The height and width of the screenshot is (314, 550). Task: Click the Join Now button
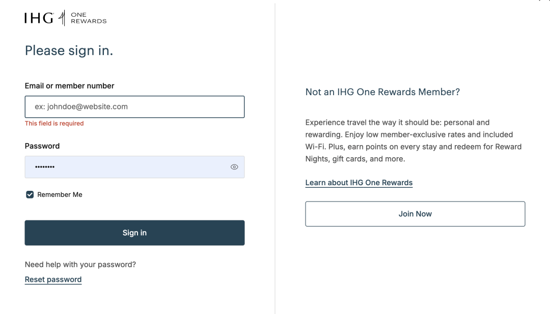tap(416, 214)
